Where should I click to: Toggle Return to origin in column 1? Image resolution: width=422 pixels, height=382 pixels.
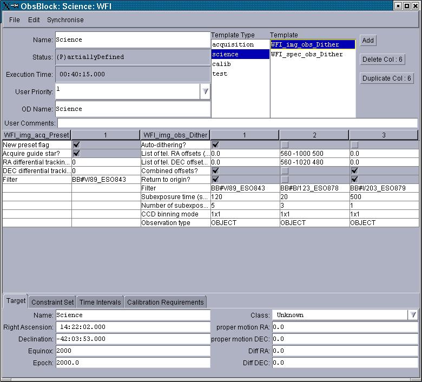coord(215,179)
